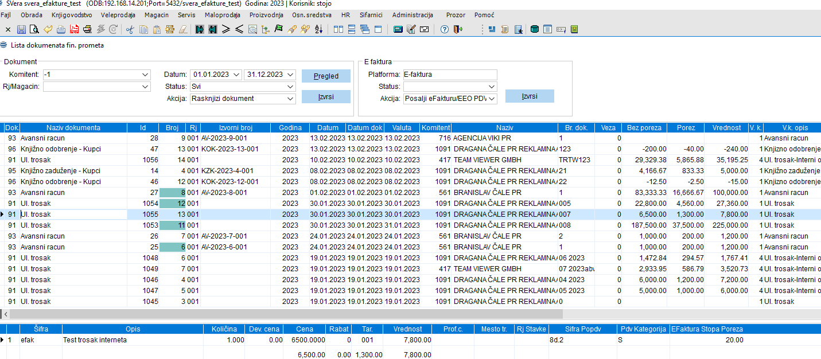The height and width of the screenshot is (359, 821).
Task: Expand the Akcija dropdown with Rasknjizi dokument
Action: [290, 99]
